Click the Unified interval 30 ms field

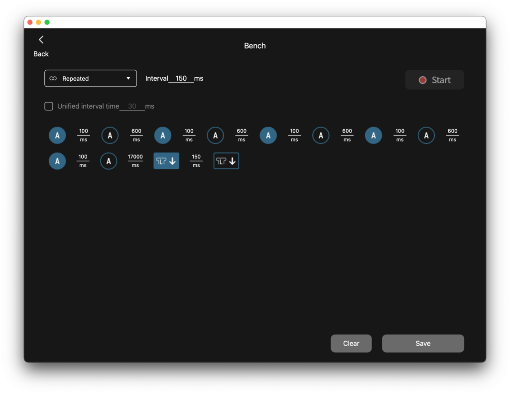click(x=132, y=106)
